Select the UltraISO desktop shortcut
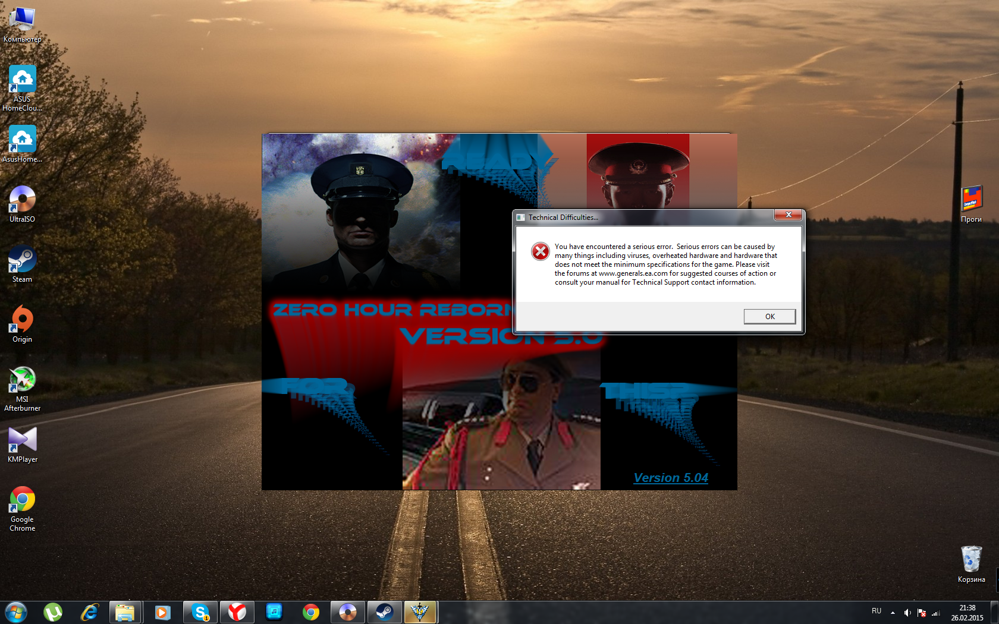The width and height of the screenshot is (999, 624). pyautogui.click(x=23, y=204)
